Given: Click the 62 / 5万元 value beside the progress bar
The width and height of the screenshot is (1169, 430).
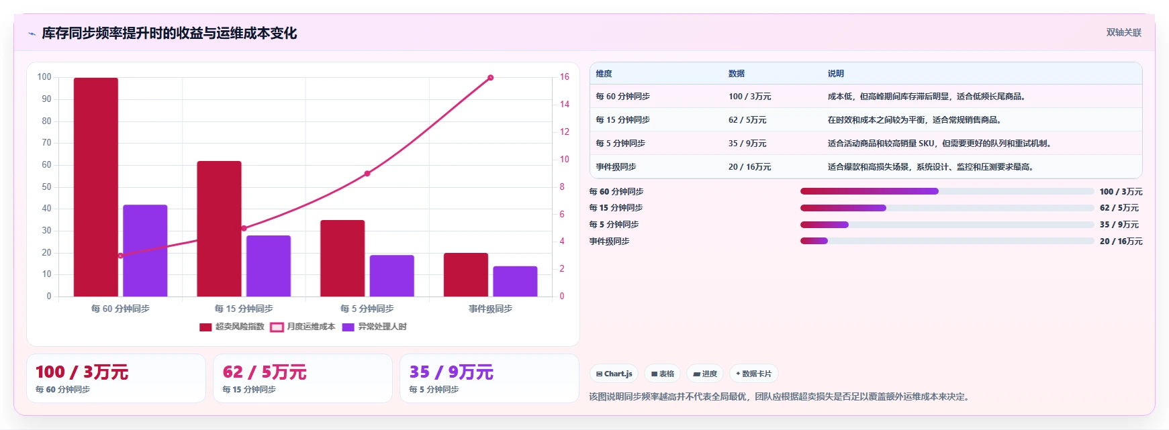Looking at the screenshot, I should [x=1119, y=208].
